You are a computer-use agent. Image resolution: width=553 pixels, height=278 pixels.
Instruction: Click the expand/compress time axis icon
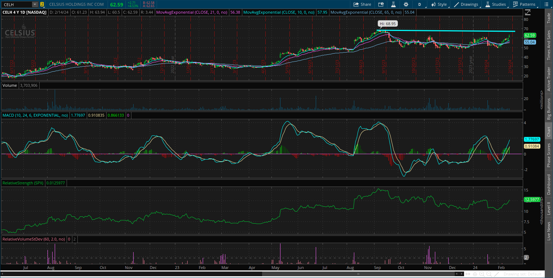(x=468, y=274)
